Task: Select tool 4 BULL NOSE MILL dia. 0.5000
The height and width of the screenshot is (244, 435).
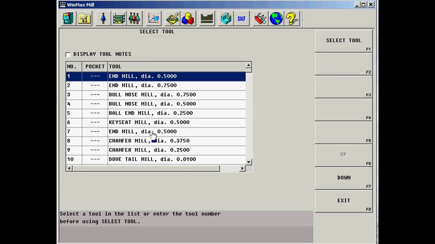Action: tap(156, 104)
